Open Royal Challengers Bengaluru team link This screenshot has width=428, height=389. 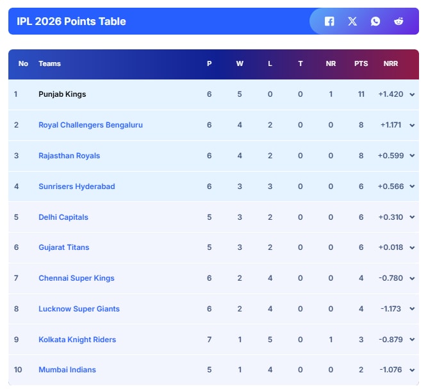pos(90,125)
